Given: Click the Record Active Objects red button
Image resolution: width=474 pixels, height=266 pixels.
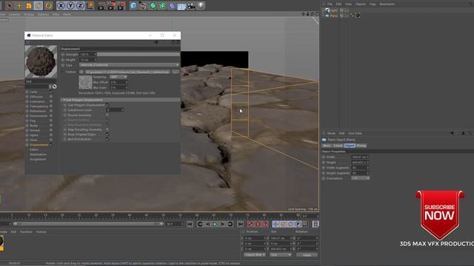Looking at the screenshot, I should [250, 224].
